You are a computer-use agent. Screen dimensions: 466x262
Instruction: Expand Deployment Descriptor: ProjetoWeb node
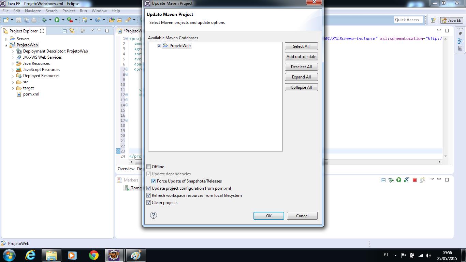13,51
